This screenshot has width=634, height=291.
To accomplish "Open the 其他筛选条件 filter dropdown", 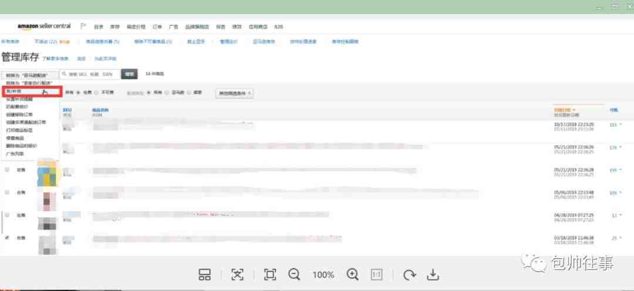I will 234,93.
